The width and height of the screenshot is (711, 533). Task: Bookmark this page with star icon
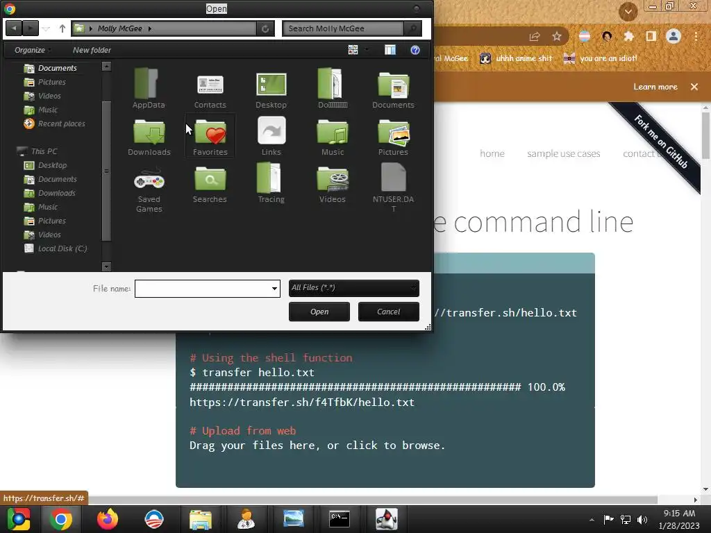coord(557,36)
